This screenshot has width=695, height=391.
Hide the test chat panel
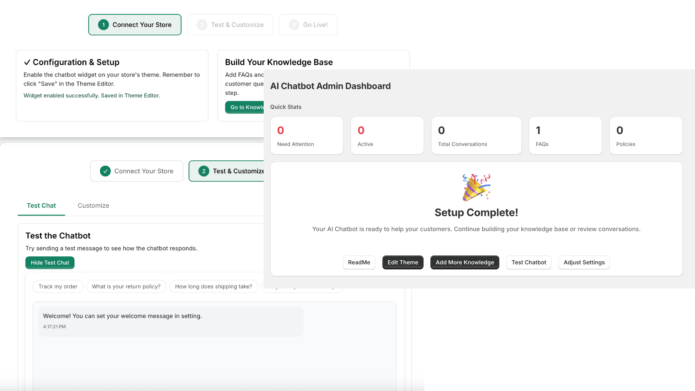pos(50,262)
